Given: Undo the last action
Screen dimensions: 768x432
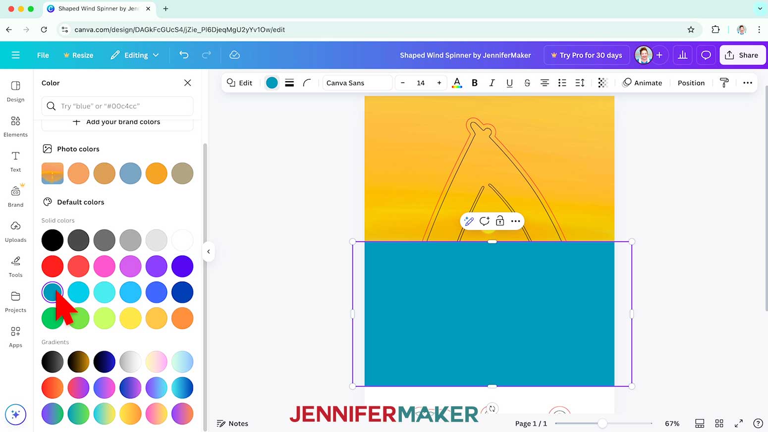Looking at the screenshot, I should (184, 55).
